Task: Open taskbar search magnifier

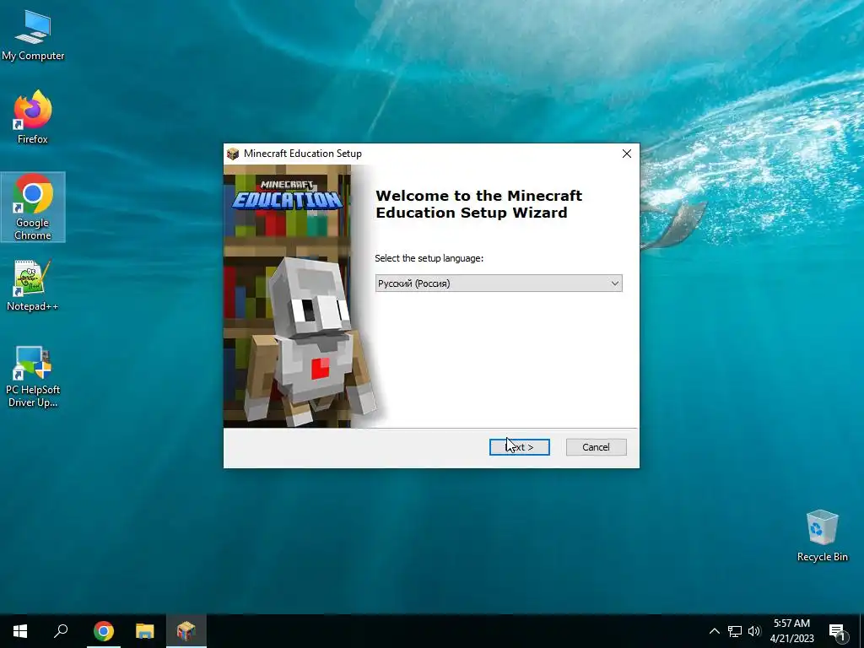Action: pos(61,631)
